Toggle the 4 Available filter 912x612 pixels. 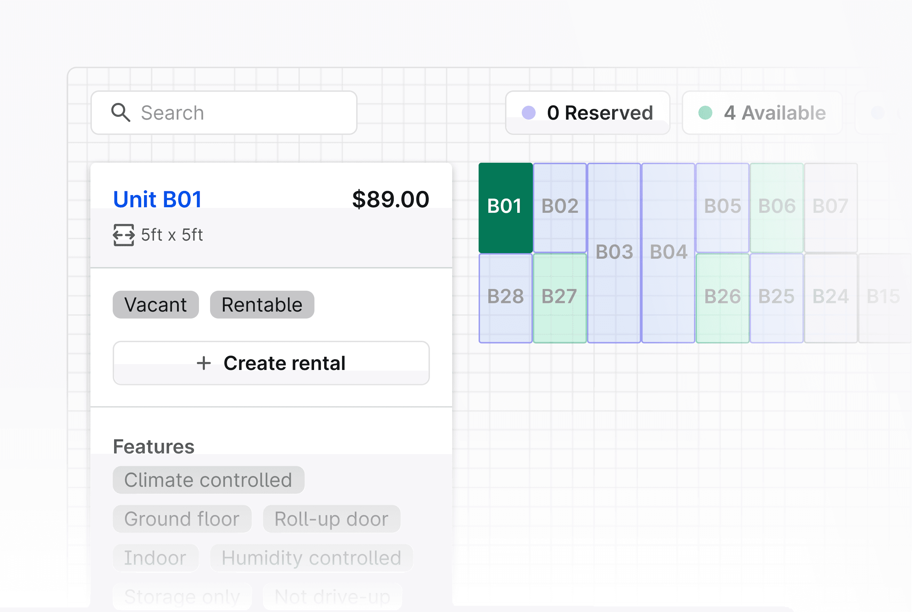click(x=762, y=113)
